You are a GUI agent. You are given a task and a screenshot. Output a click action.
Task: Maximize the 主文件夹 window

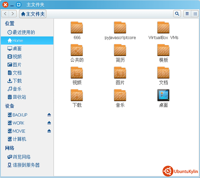(x=19, y=5)
